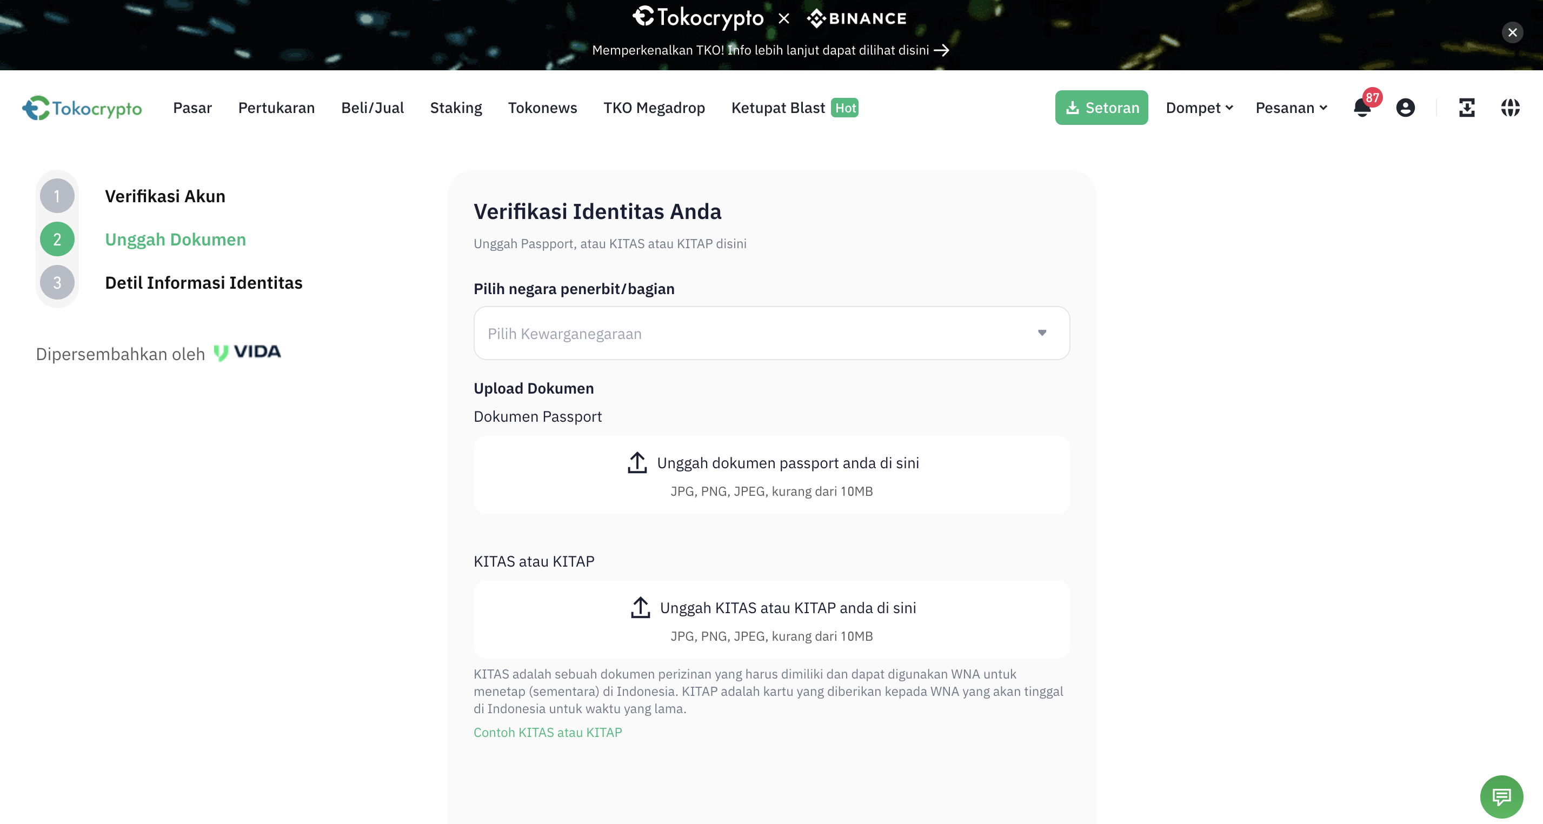This screenshot has width=1543, height=824.
Task: Open Ketupat Blast Hot item
Action: pos(794,108)
